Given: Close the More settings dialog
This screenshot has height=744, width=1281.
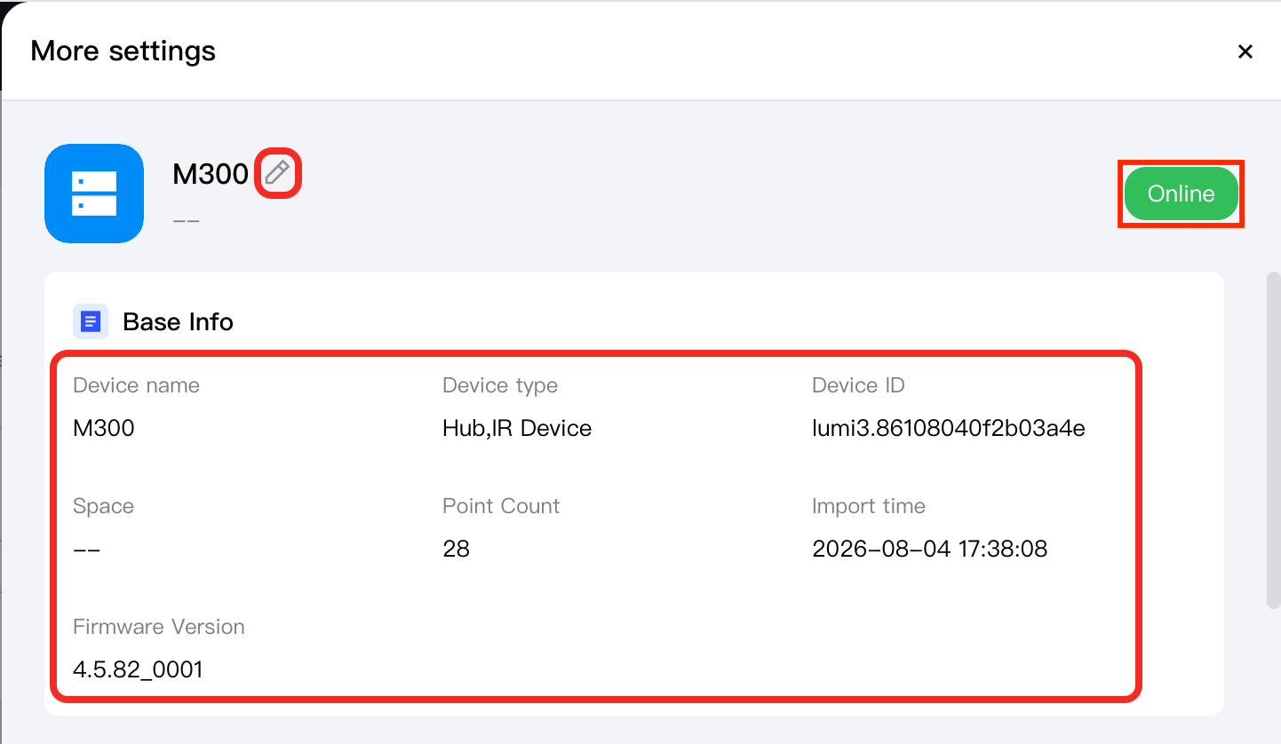Looking at the screenshot, I should (x=1245, y=51).
